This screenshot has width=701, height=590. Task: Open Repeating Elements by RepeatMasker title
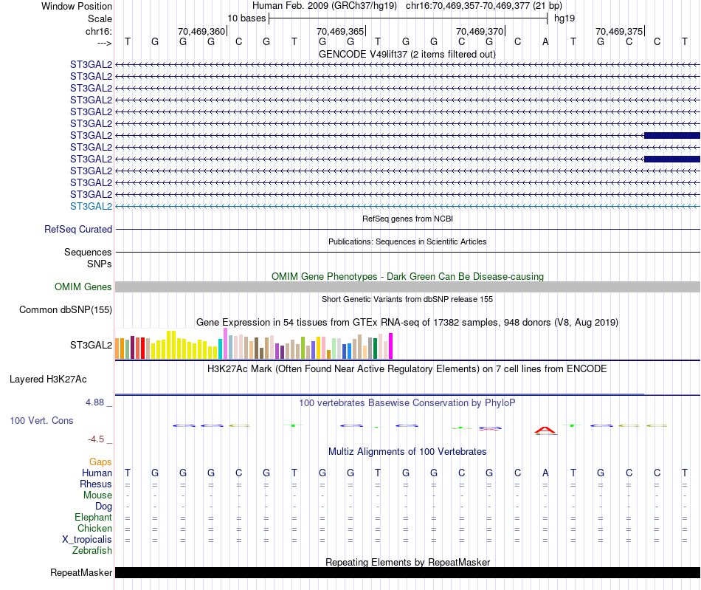pyautogui.click(x=407, y=562)
